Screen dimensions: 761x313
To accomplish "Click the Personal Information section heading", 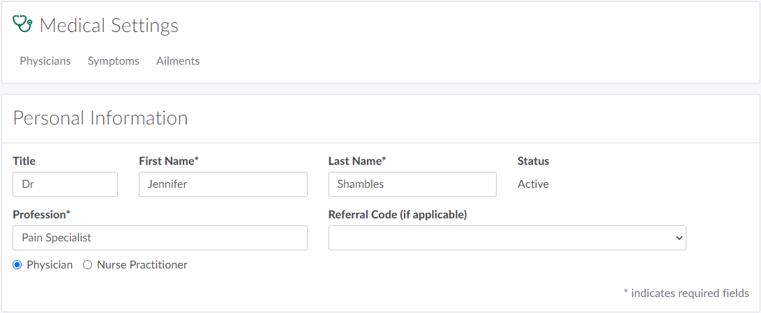I will point(100,118).
